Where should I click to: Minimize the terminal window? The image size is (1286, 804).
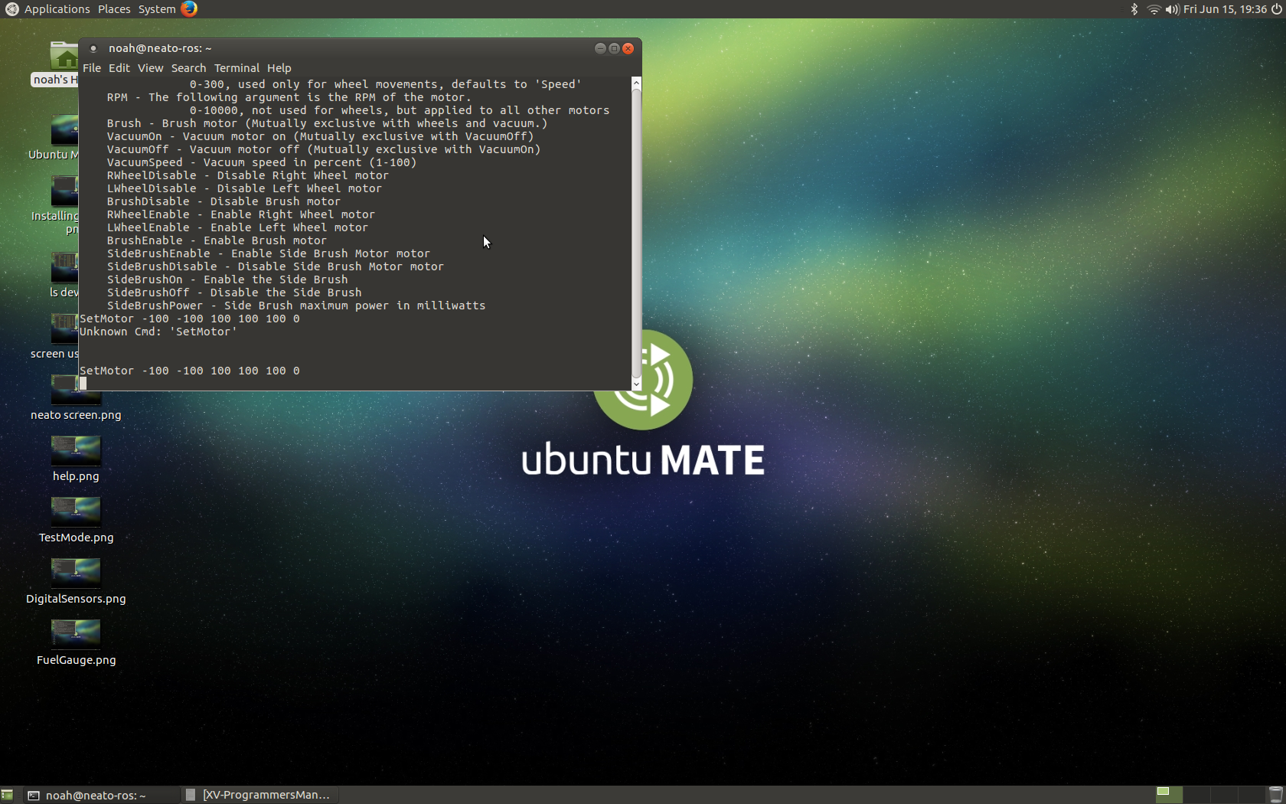(x=600, y=48)
